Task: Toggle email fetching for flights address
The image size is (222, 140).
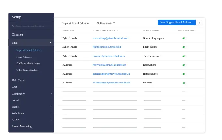Action: (x=184, y=47)
